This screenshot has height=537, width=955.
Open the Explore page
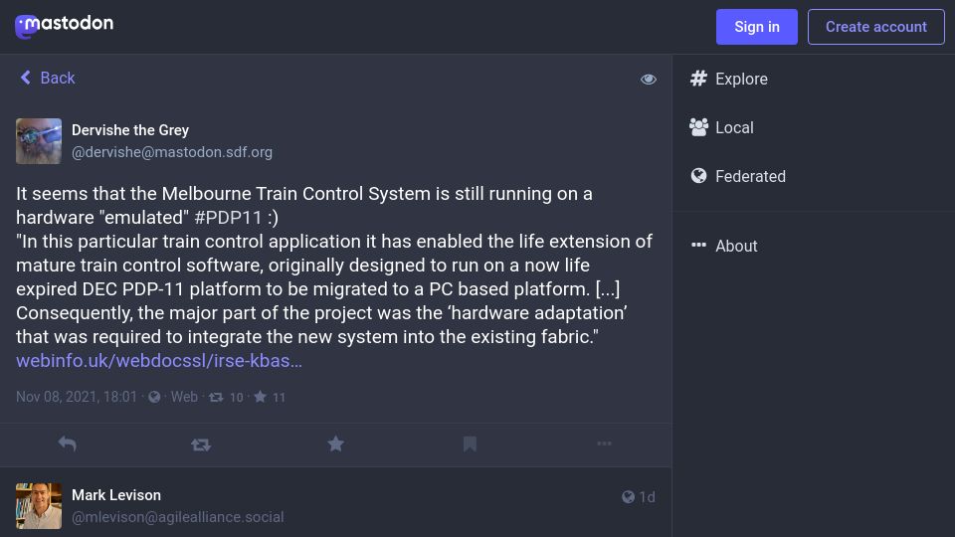[728, 79]
